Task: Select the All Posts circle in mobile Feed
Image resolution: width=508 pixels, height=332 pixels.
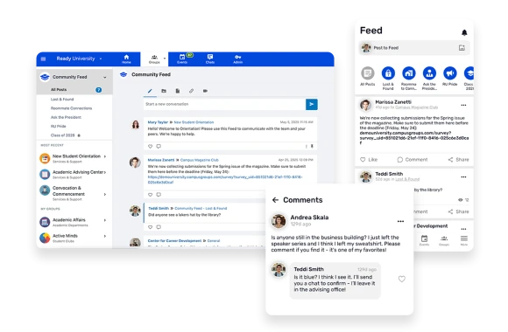Action: pos(367,73)
